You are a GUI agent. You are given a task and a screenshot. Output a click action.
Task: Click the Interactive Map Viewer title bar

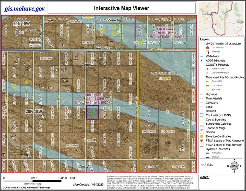pos(121,8)
